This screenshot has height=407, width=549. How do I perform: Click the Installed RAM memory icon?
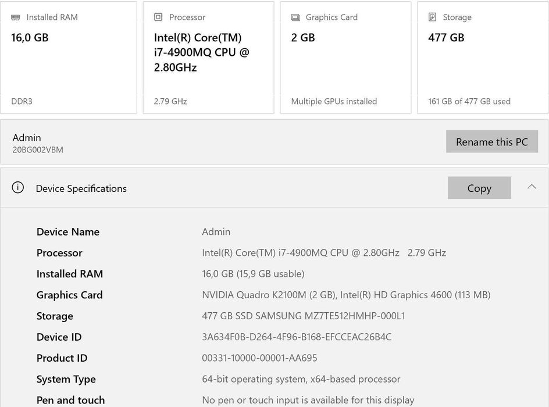tap(16, 17)
